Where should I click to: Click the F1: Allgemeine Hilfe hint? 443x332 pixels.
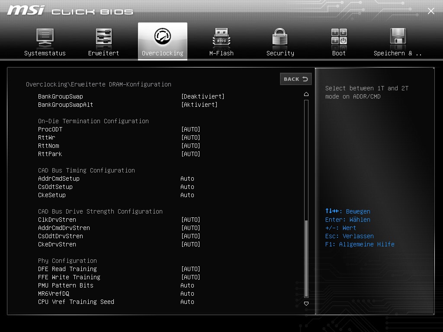pyautogui.click(x=360, y=244)
